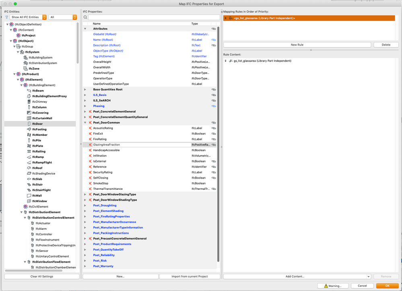The width and height of the screenshot is (402, 291).
Task: Toggle the red X beside Pset_DoorWindowGlazingType
Action: pyautogui.click(x=90, y=194)
